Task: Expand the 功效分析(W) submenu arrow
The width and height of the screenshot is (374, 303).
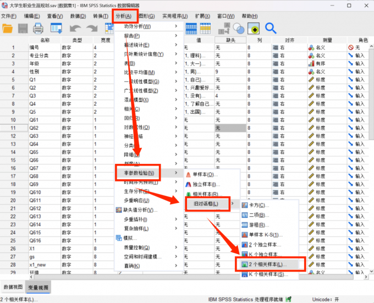Action: [x=176, y=26]
